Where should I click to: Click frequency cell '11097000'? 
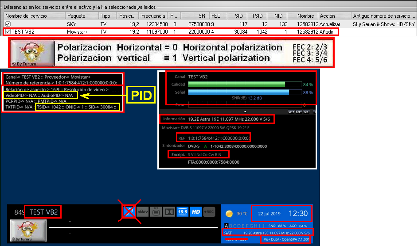(157, 32)
